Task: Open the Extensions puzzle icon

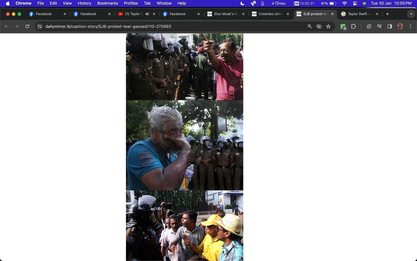Action: pos(353,26)
